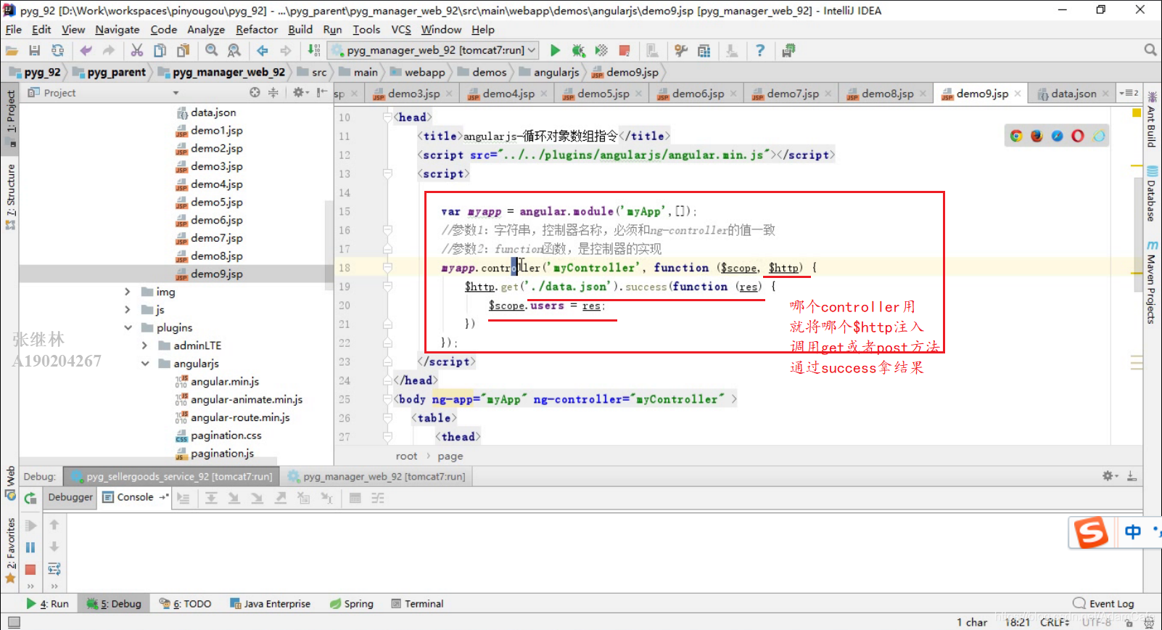Paste using the clipboard icon in the toolbar
1162x630 pixels.
coord(183,50)
